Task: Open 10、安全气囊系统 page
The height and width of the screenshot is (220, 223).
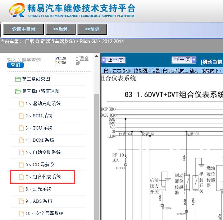Action: pos(44,213)
